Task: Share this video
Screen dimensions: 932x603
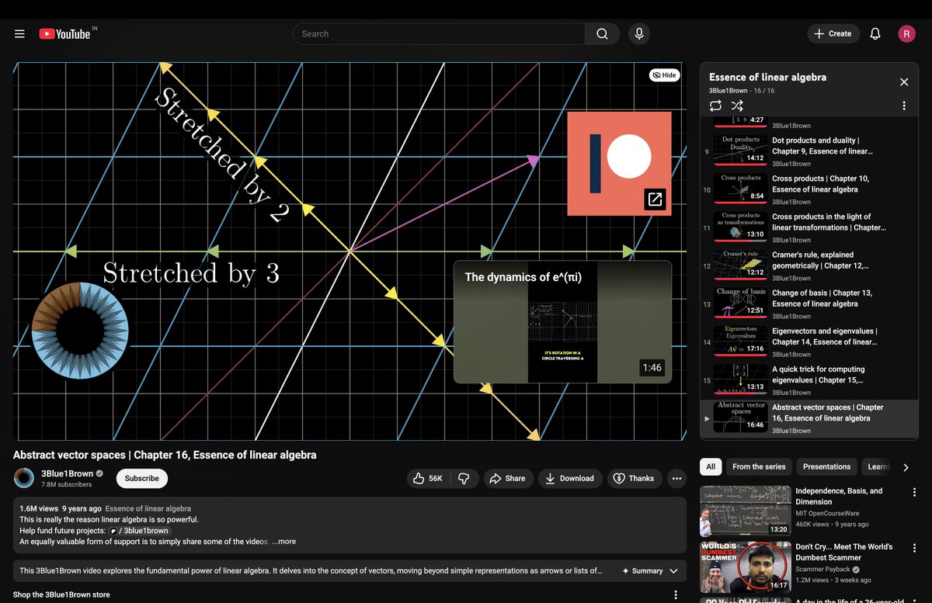Action: point(508,478)
